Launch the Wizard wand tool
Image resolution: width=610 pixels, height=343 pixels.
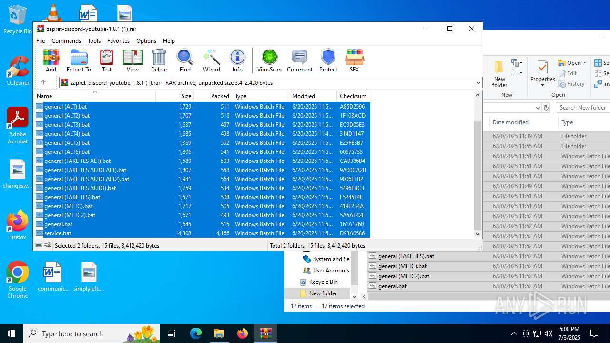click(212, 61)
